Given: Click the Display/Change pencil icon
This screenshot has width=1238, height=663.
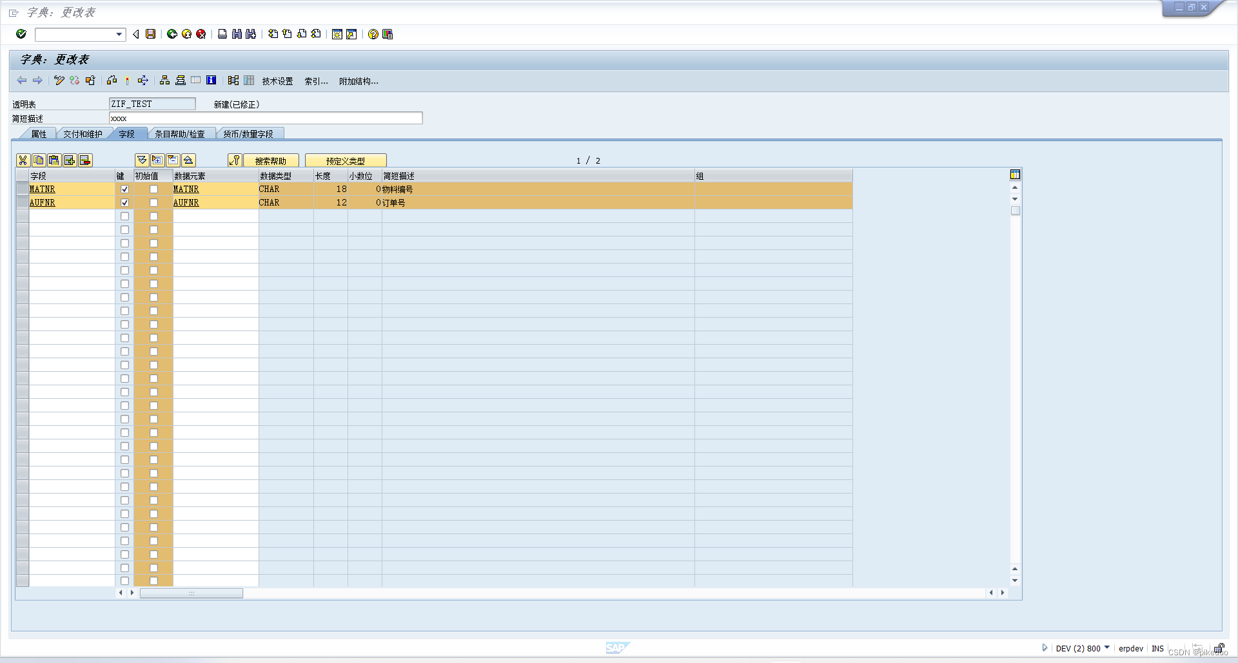Looking at the screenshot, I should [59, 81].
